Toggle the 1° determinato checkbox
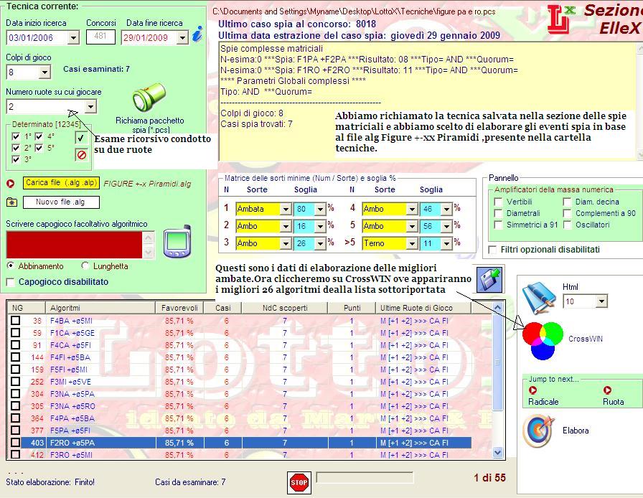 tap(16, 136)
